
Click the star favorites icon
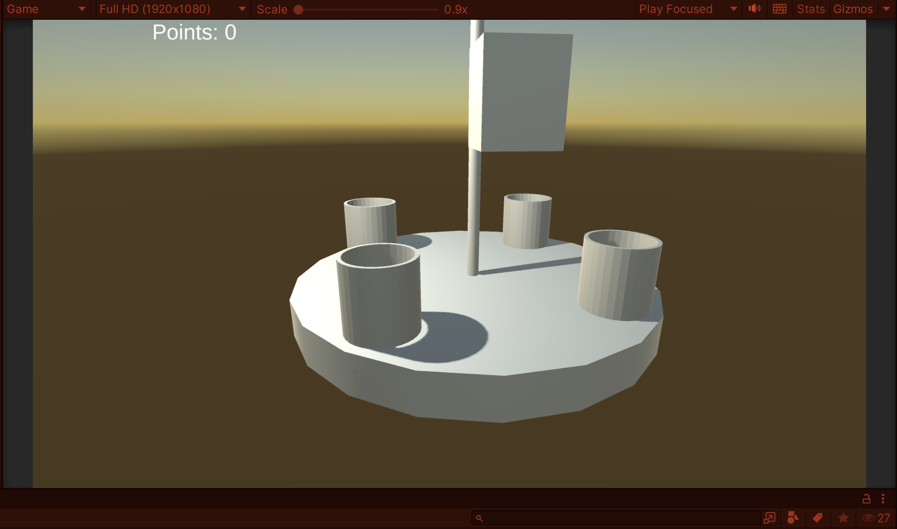tap(843, 518)
